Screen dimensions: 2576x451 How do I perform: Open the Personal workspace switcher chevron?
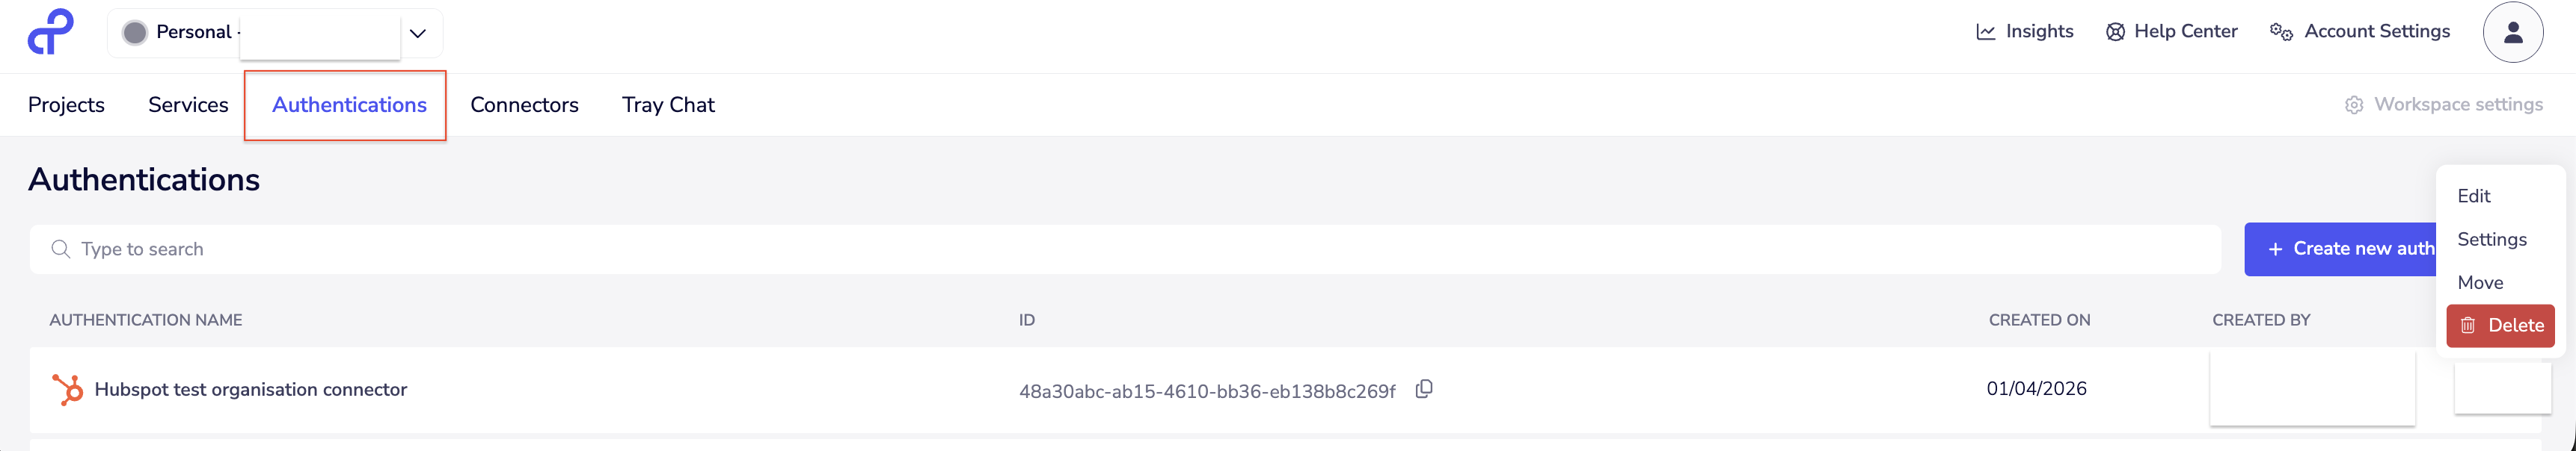417,32
